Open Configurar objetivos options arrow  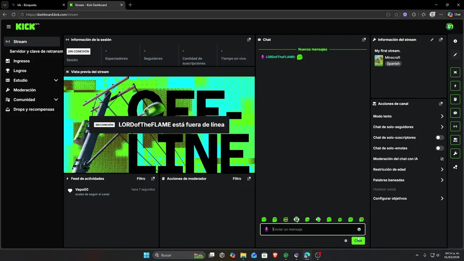click(x=442, y=199)
